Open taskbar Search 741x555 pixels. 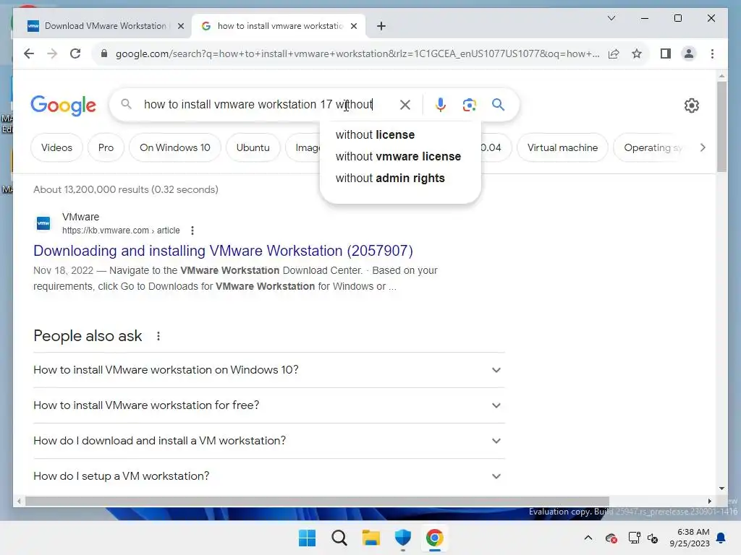(x=339, y=538)
